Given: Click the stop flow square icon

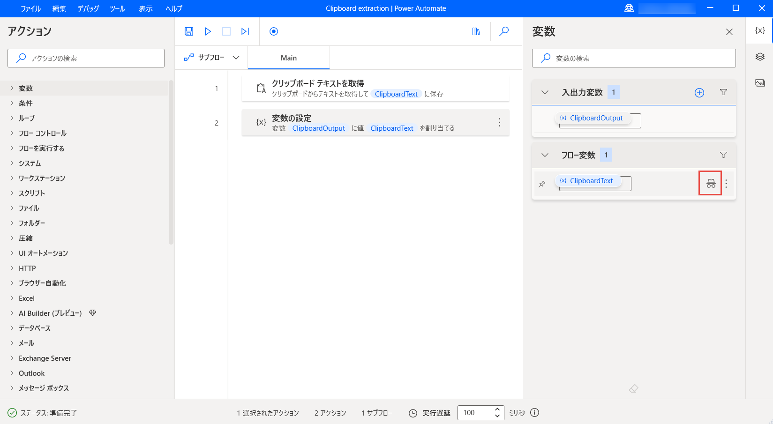Looking at the screenshot, I should tap(226, 31).
